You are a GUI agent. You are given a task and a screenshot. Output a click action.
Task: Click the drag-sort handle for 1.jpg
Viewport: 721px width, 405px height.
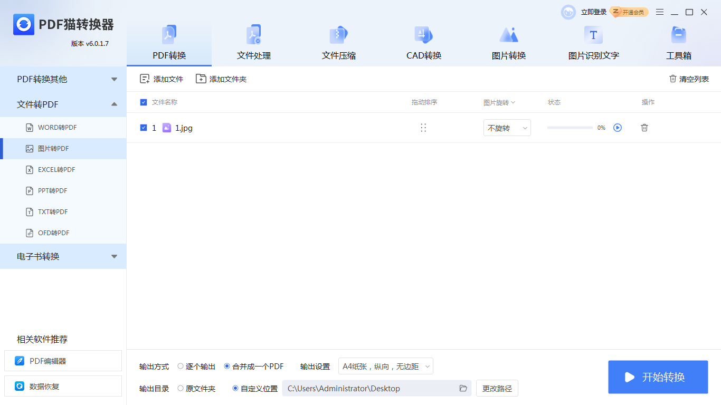click(423, 128)
